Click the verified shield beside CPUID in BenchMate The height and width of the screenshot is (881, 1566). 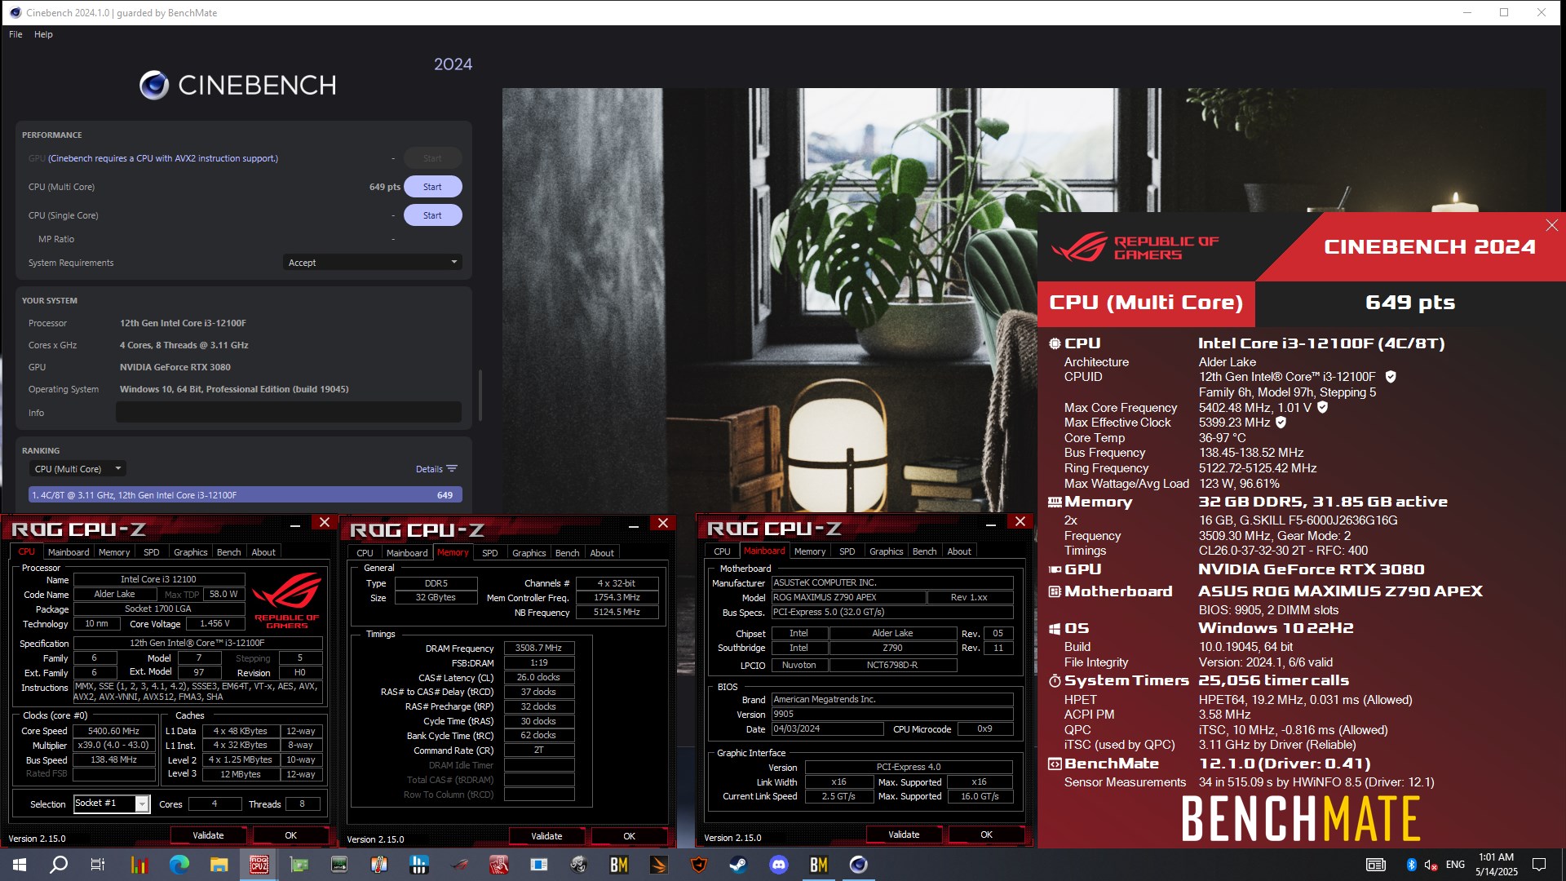[1391, 377]
